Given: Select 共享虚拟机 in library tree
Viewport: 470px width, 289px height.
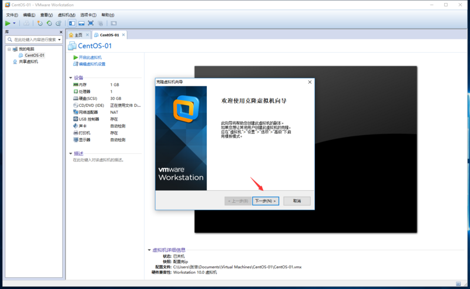Looking at the screenshot, I should (28, 62).
